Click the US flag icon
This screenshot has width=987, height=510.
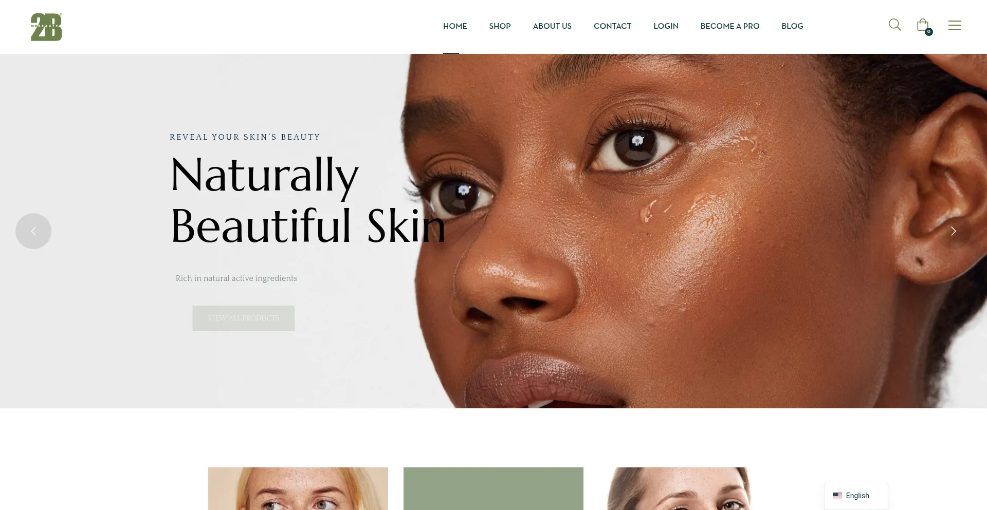837,496
